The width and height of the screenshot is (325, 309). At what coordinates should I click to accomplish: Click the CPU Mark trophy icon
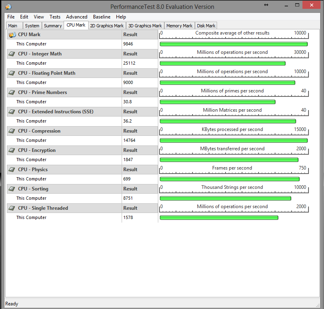pyautogui.click(x=12, y=35)
